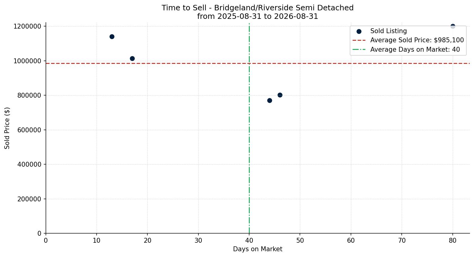Click the green dash-dot legend line sample
This screenshot has width=474, height=257.
pos(359,50)
